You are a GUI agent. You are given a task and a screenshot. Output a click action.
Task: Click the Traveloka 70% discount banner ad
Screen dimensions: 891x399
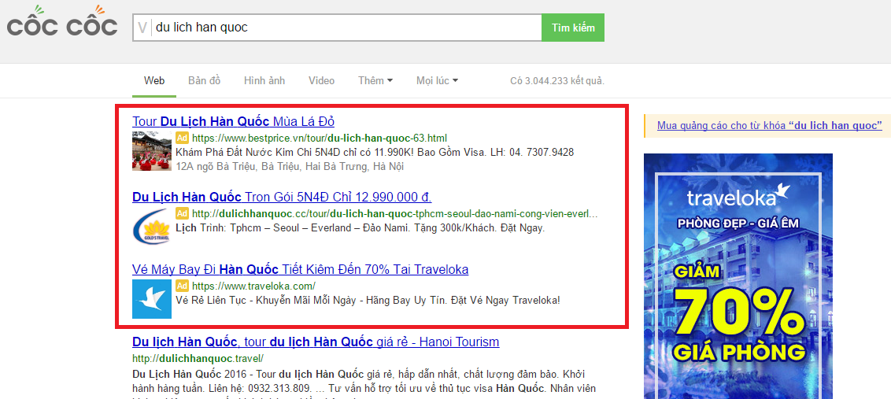(x=738, y=276)
